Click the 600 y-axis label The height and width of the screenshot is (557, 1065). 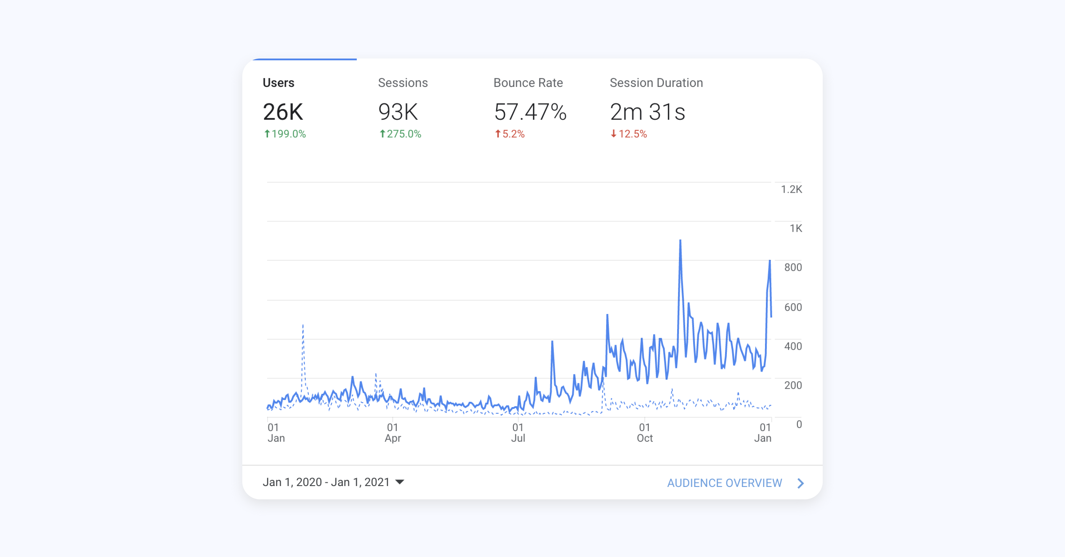pos(793,307)
